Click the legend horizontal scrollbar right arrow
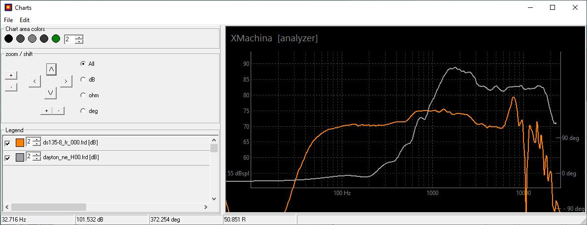 205,207
